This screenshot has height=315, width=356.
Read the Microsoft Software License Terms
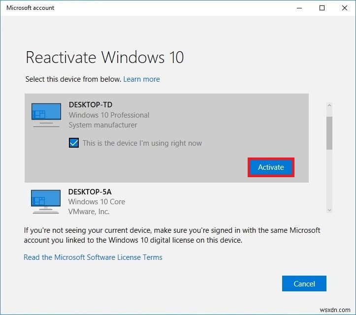(93, 257)
